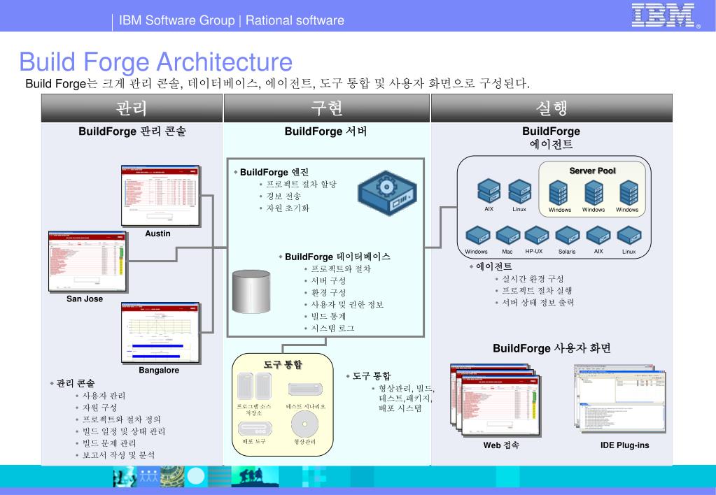
Task: Click the 프로그램 소스 저장소 twin-tower icon
Action: pos(254,387)
